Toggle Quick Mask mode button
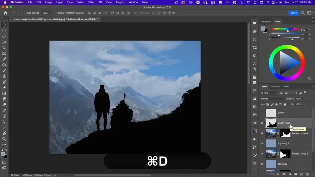The image size is (315, 177). pos(4,162)
